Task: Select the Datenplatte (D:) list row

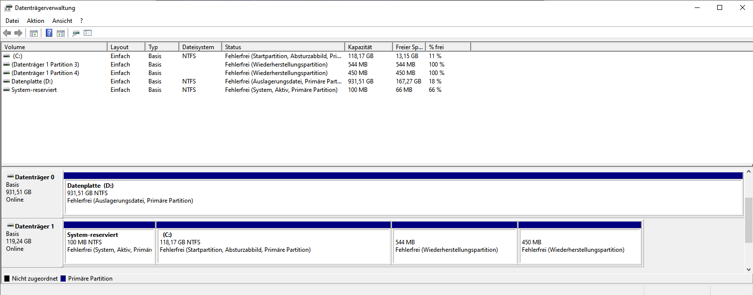Action: [x=237, y=81]
